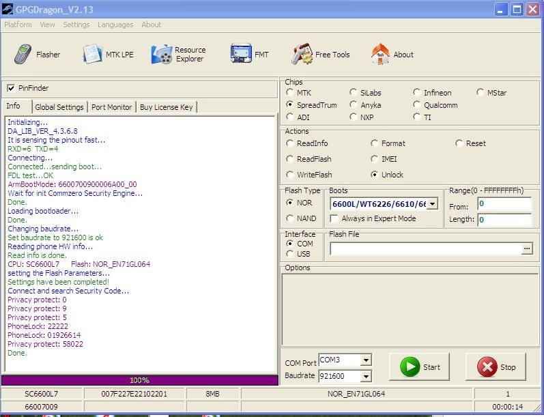Select the Reset action
The image size is (544, 417).
[459, 143]
